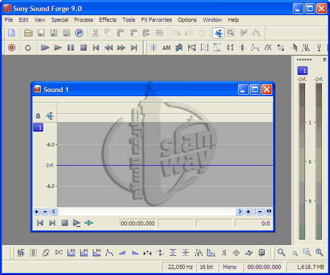Go to End in transport toolbar

point(134,48)
